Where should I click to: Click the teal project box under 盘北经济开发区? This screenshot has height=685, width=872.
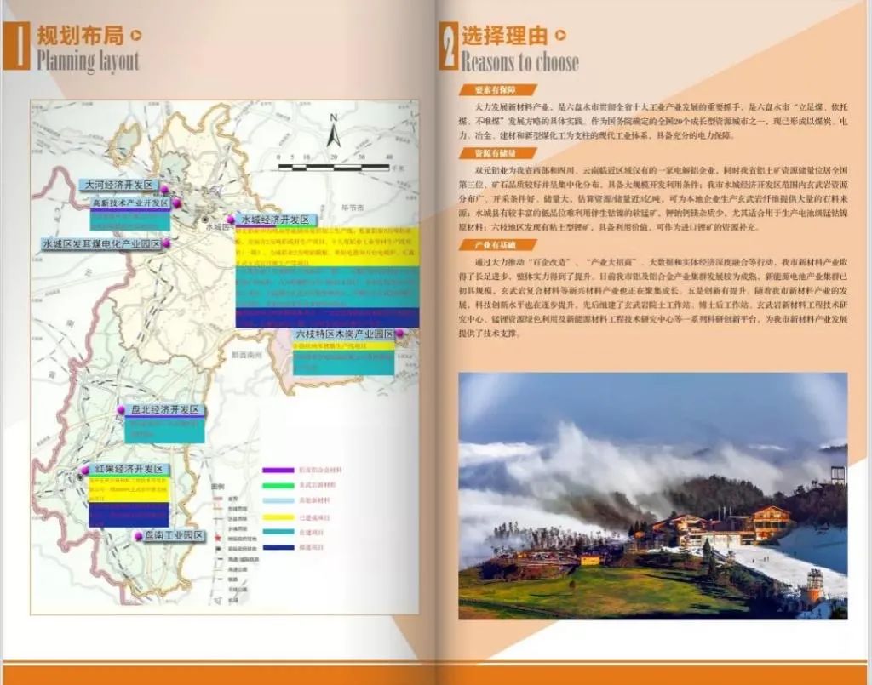click(x=164, y=430)
